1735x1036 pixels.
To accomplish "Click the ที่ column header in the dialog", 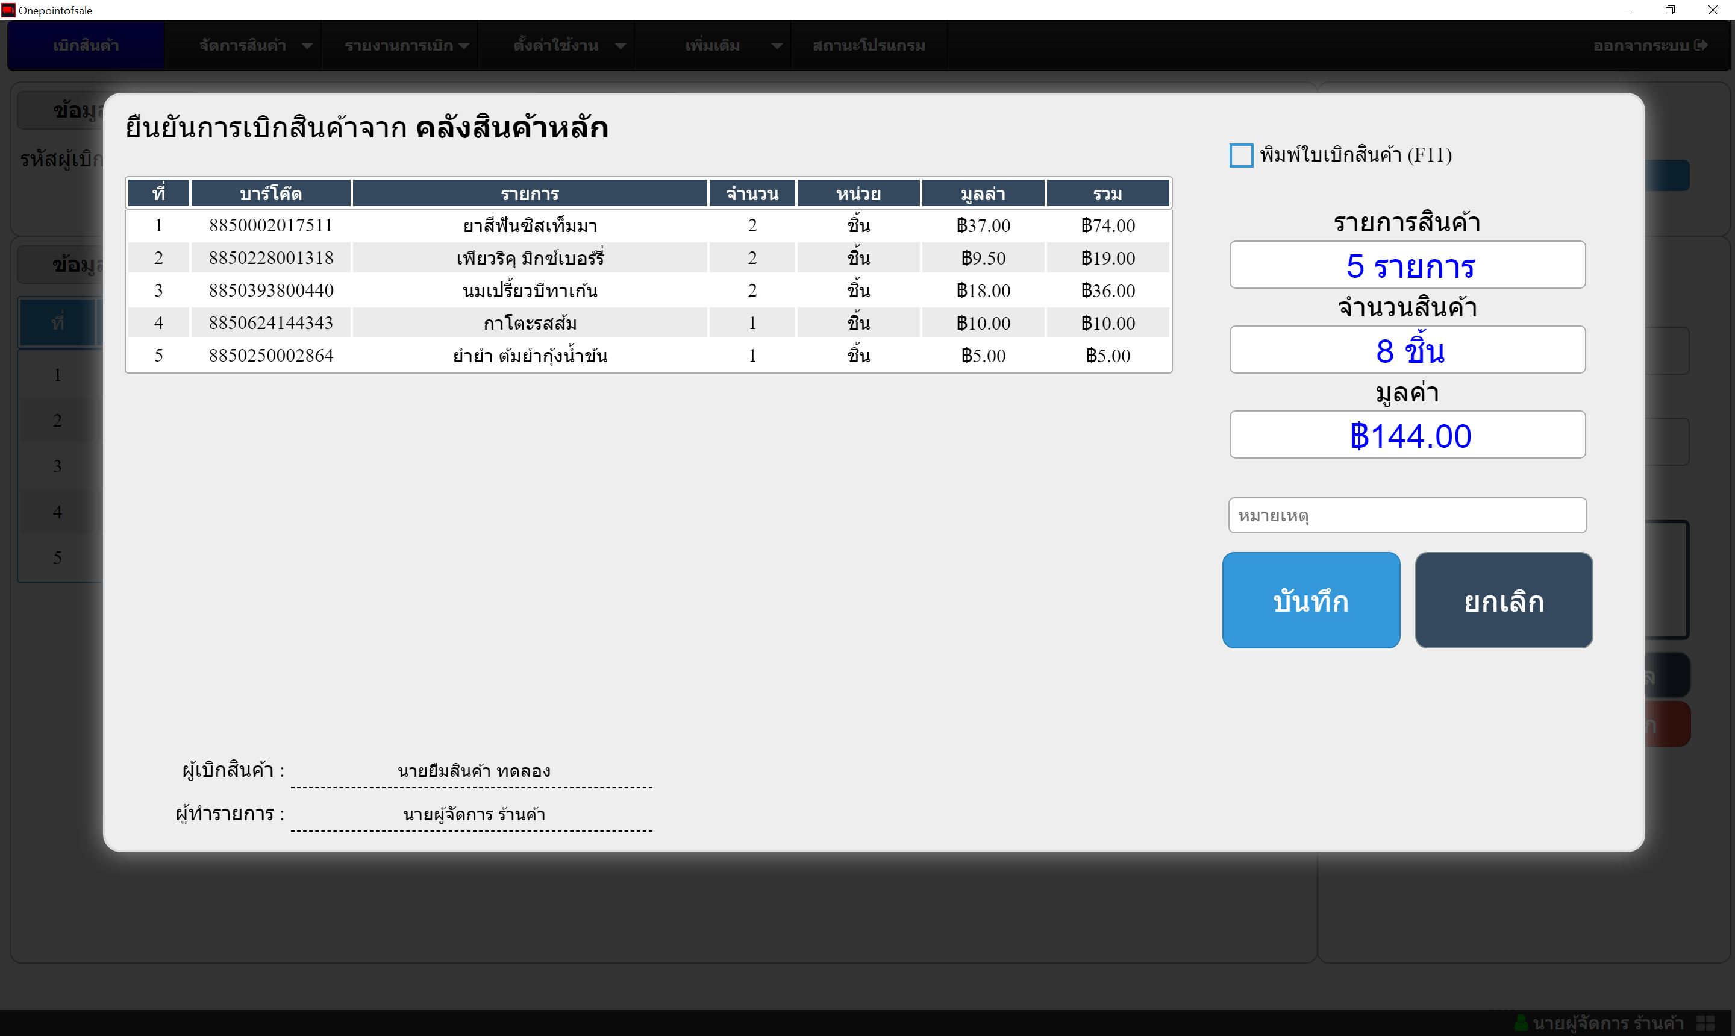I will pos(158,193).
